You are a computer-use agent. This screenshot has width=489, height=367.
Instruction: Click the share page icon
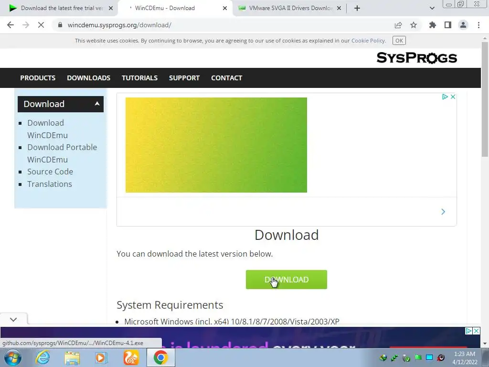click(x=398, y=25)
